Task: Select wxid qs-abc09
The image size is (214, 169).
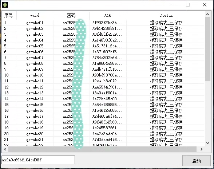Action: click(35, 70)
